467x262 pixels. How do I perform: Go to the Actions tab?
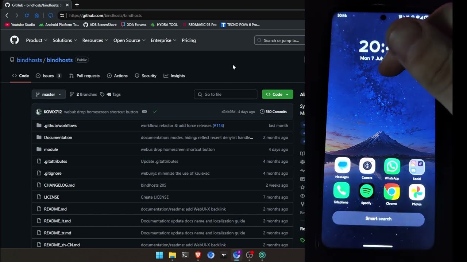point(117,76)
